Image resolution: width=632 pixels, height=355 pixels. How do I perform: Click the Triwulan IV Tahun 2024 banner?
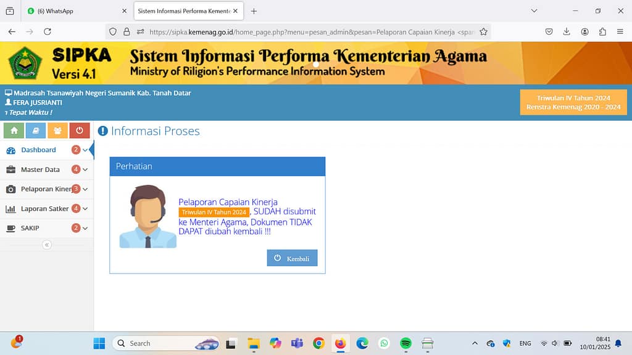[573, 102]
